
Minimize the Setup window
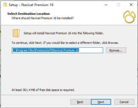(x=106, y=5)
